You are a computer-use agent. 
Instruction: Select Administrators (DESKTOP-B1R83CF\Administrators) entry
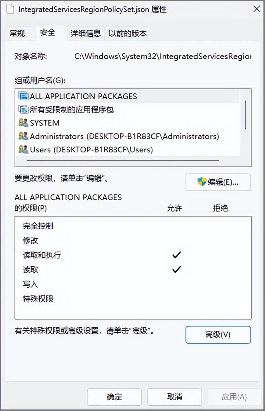125,136
